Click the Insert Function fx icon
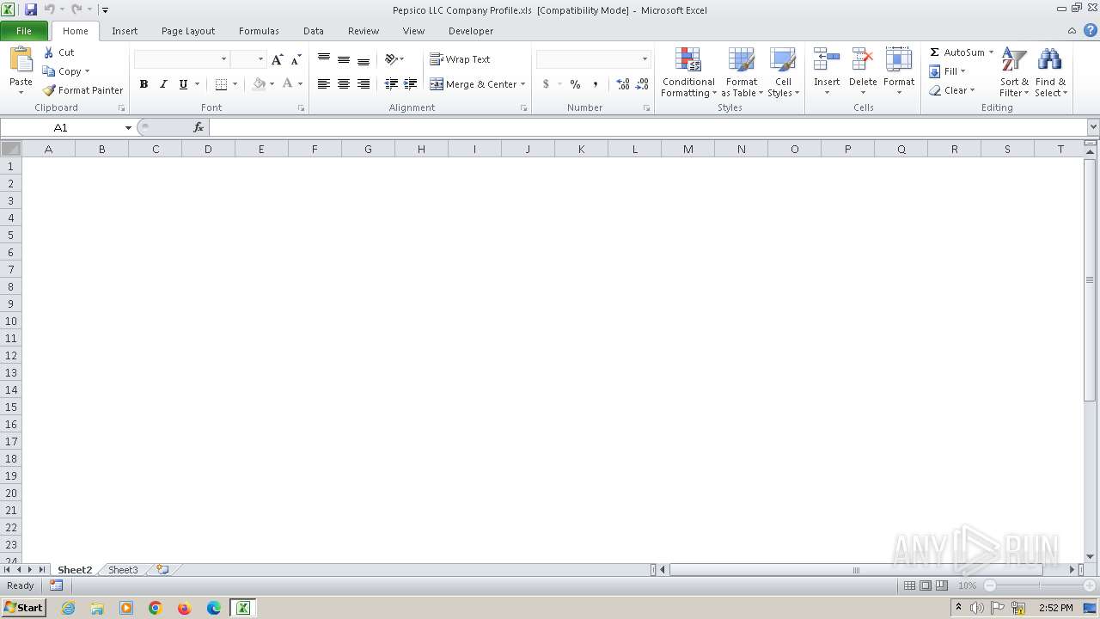The image size is (1100, 619). coord(199,127)
